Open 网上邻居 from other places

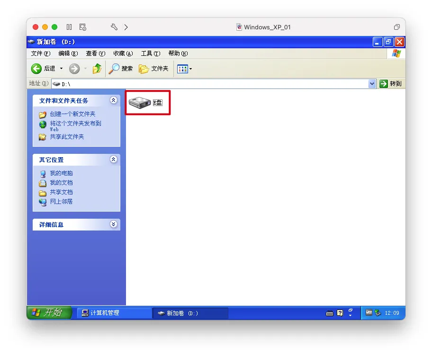tap(61, 202)
